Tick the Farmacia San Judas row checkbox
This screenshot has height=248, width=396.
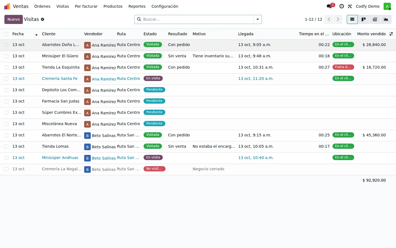pos(6,101)
